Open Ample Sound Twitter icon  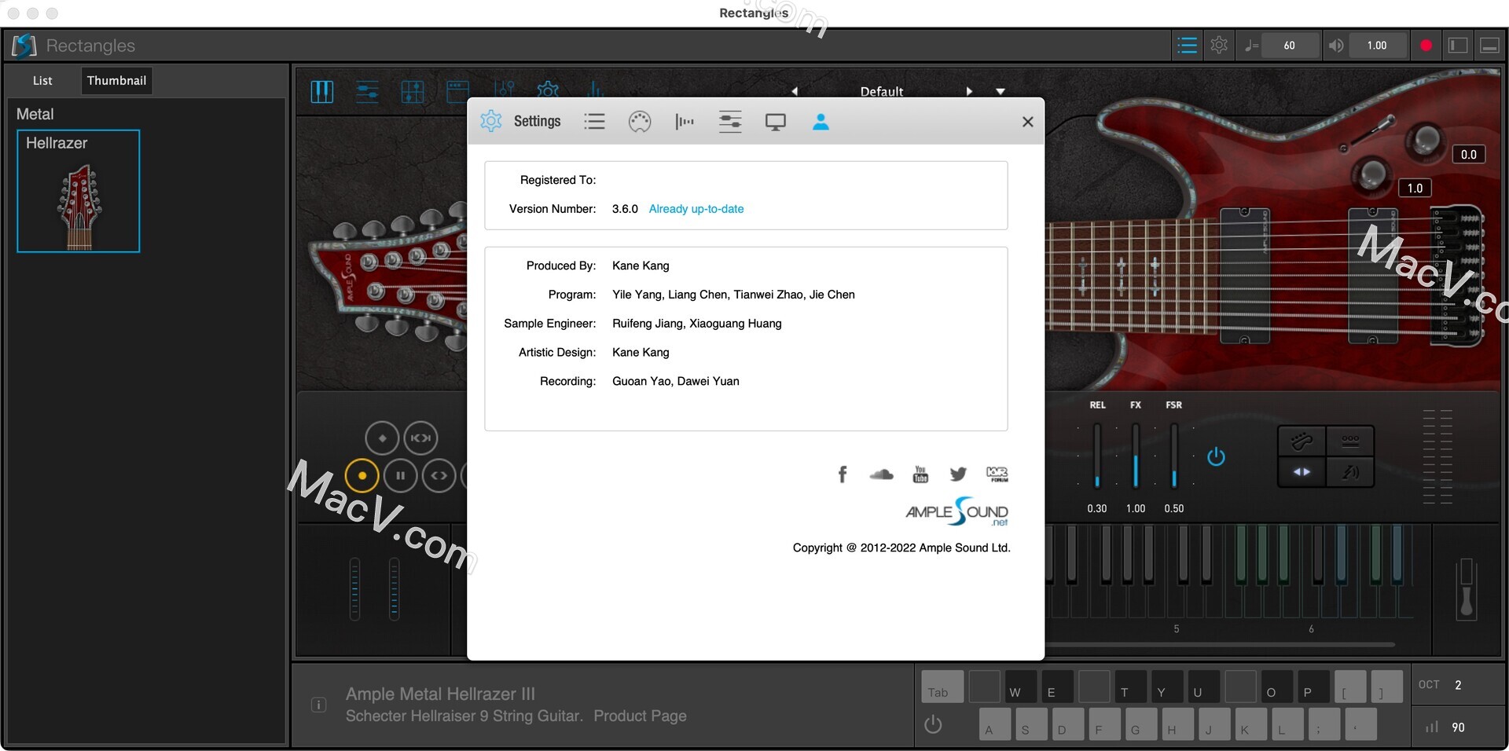958,474
